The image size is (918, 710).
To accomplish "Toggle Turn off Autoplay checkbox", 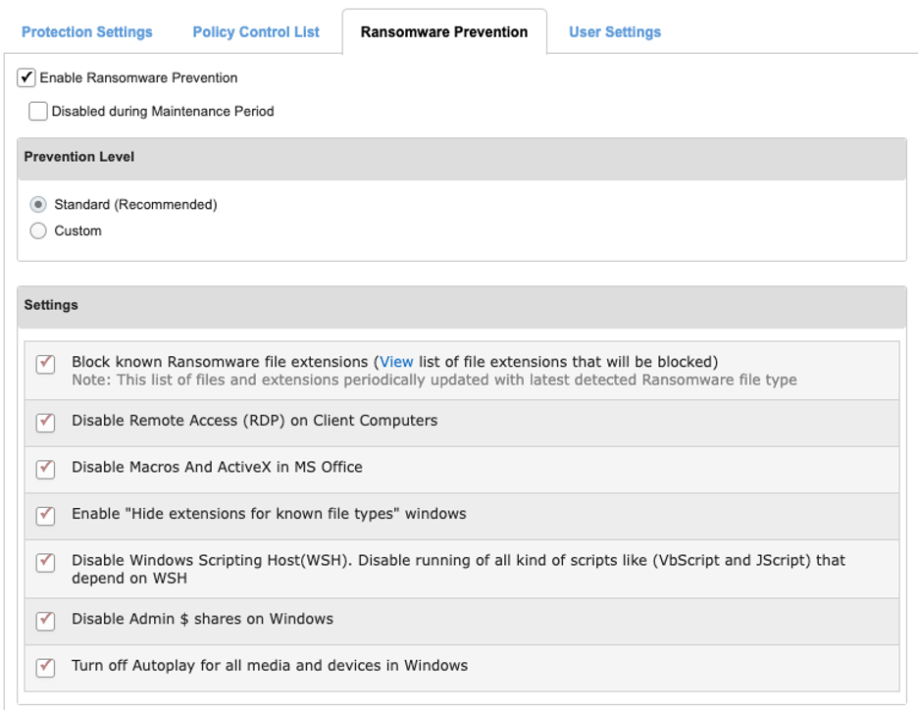I will tap(45, 667).
